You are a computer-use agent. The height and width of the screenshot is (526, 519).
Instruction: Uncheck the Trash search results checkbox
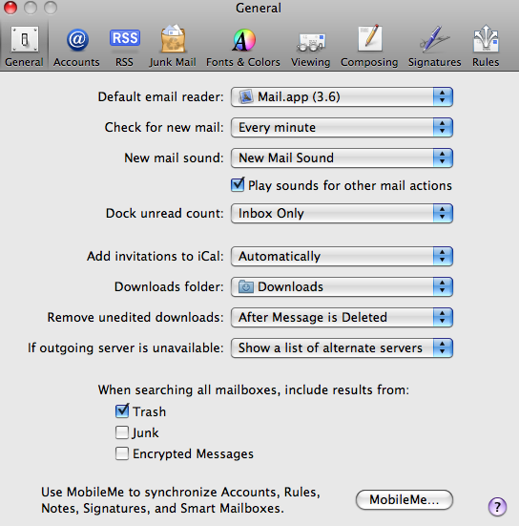pyautogui.click(x=122, y=411)
